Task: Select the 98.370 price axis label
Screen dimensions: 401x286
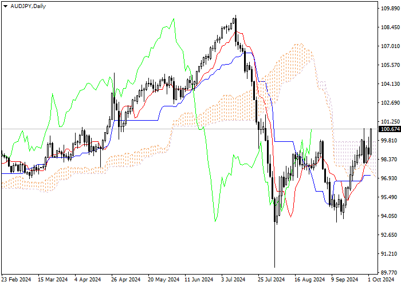Action: pyautogui.click(x=390, y=160)
